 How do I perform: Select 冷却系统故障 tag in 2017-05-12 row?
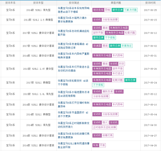(x=101, y=96)
